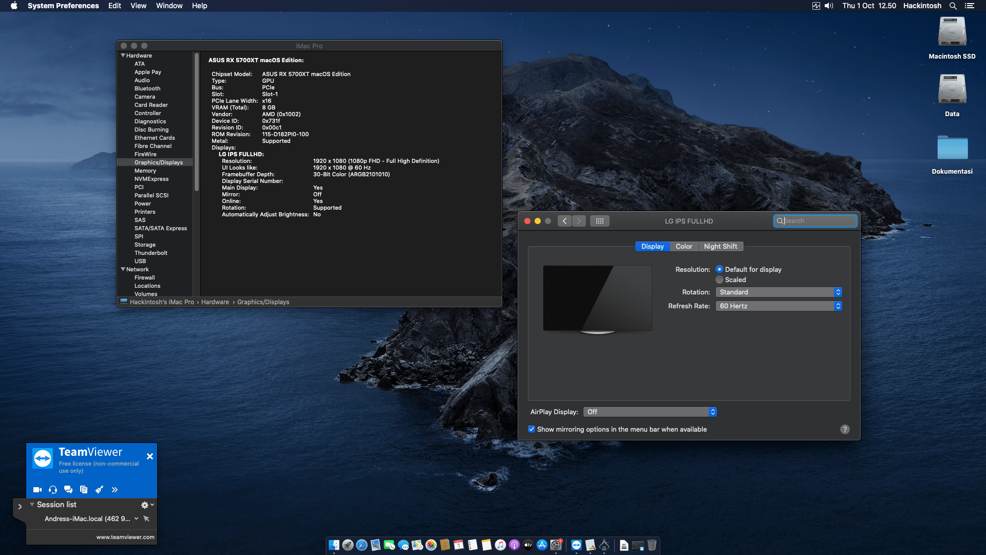The width and height of the screenshot is (986, 555).
Task: Switch to the Night Shift tab
Action: [x=720, y=247]
